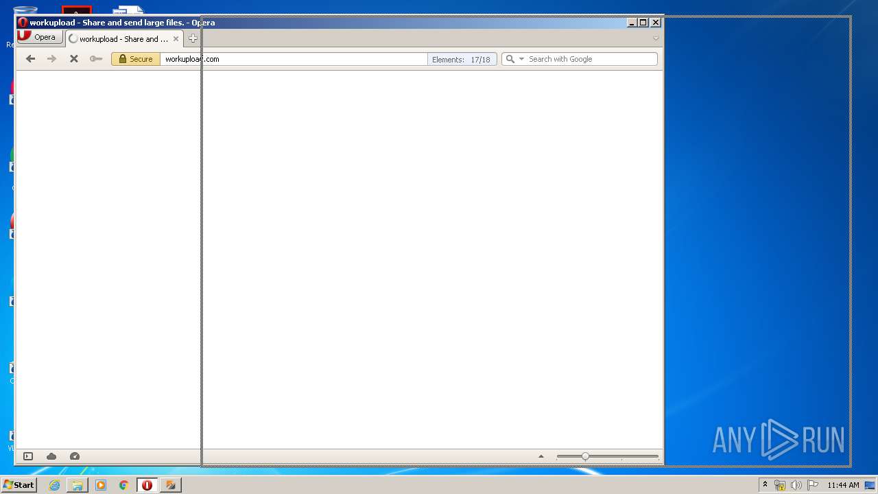This screenshot has width=878, height=494.
Task: Open Action Center flag icon
Action: pos(813,485)
